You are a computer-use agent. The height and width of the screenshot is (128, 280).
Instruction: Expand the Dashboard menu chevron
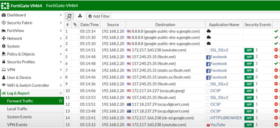tap(61, 15)
